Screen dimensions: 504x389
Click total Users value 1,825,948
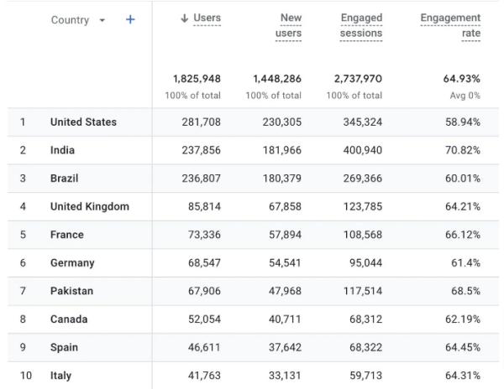pyautogui.click(x=197, y=79)
